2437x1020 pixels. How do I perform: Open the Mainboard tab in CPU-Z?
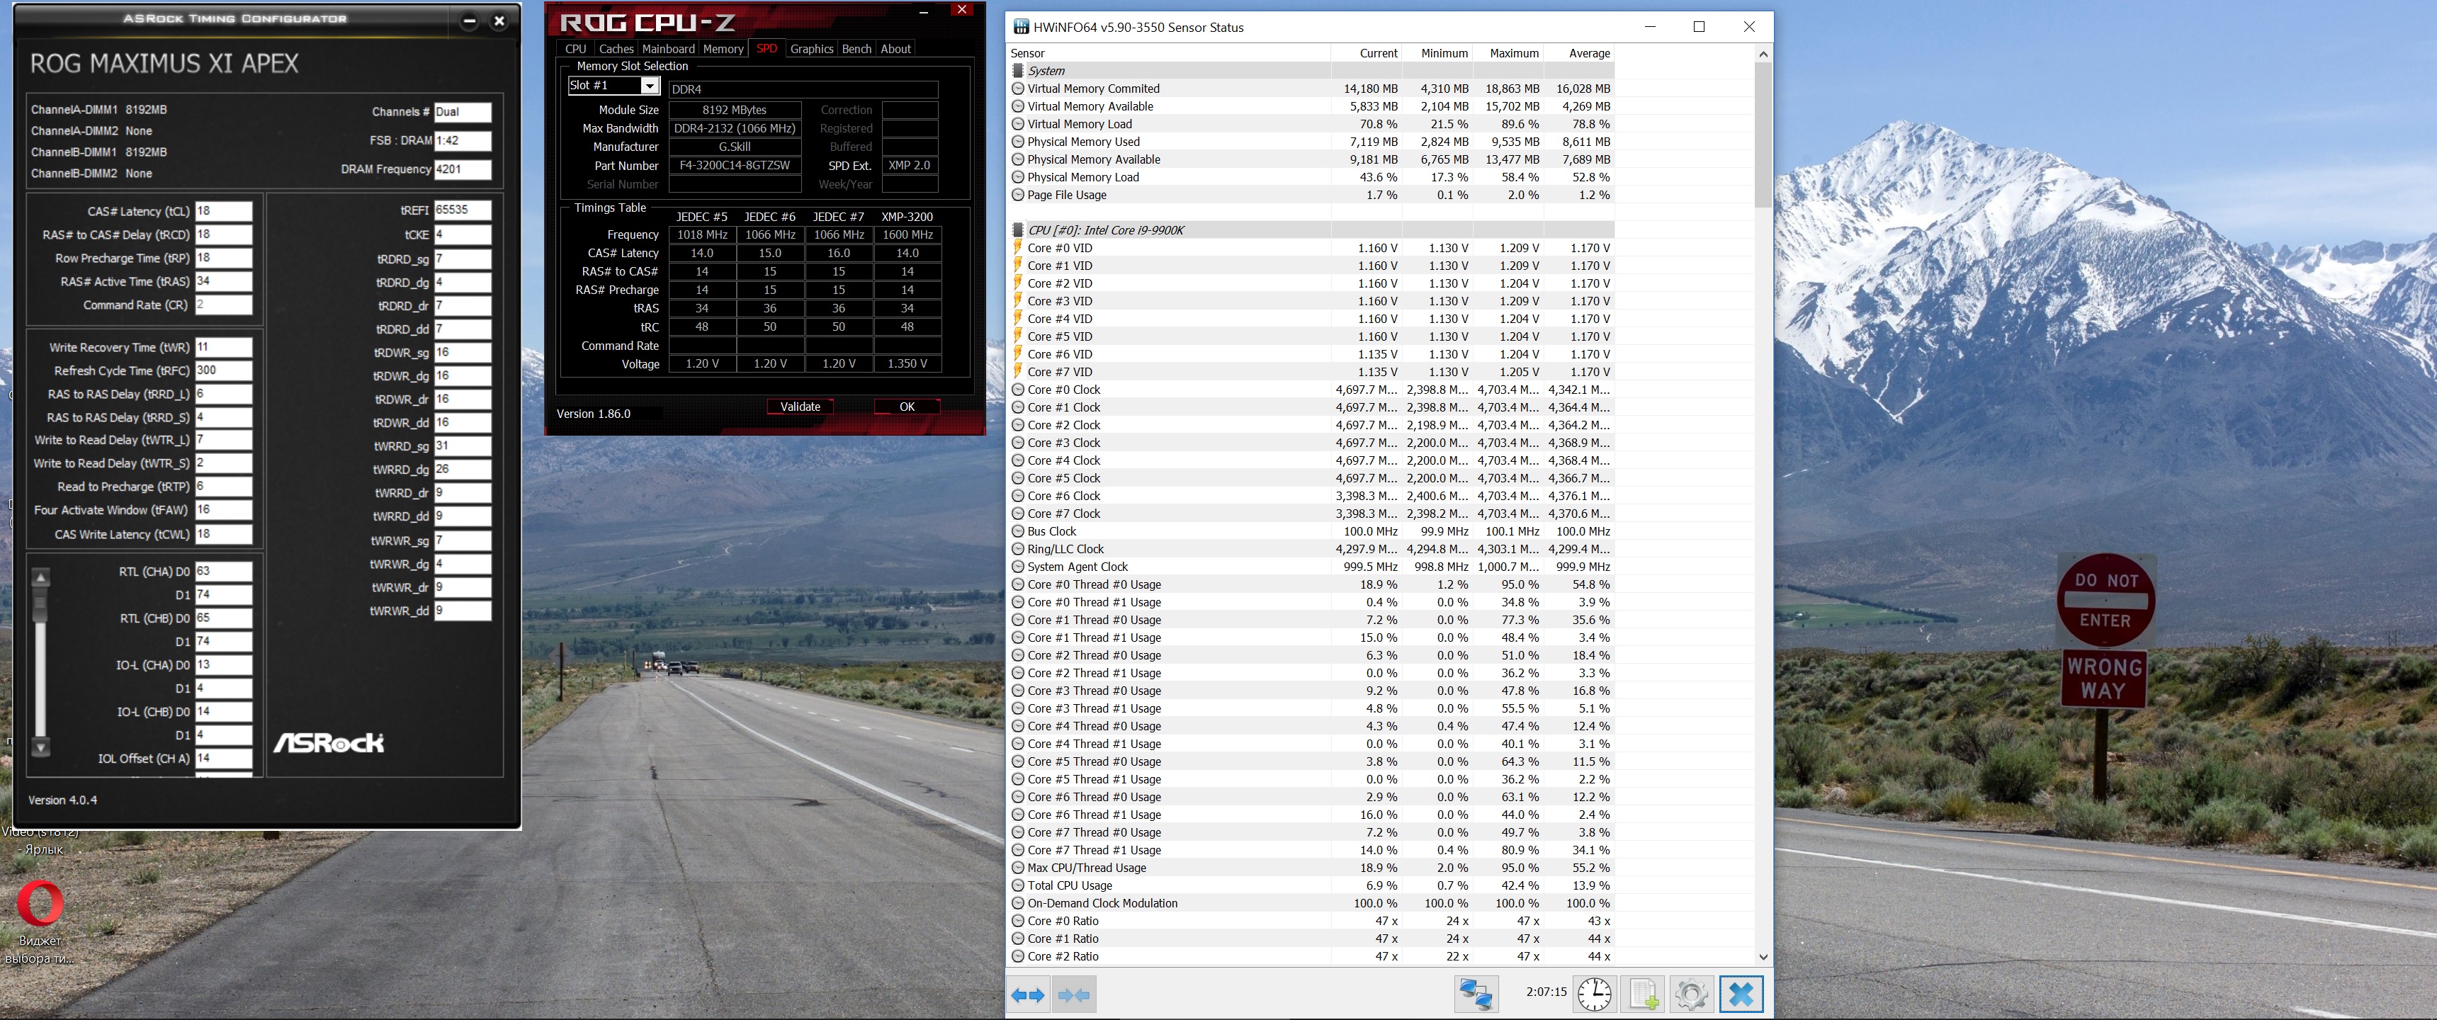pos(668,49)
